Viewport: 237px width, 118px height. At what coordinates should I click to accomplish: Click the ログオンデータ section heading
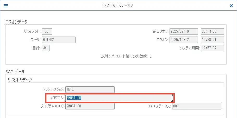16,22
